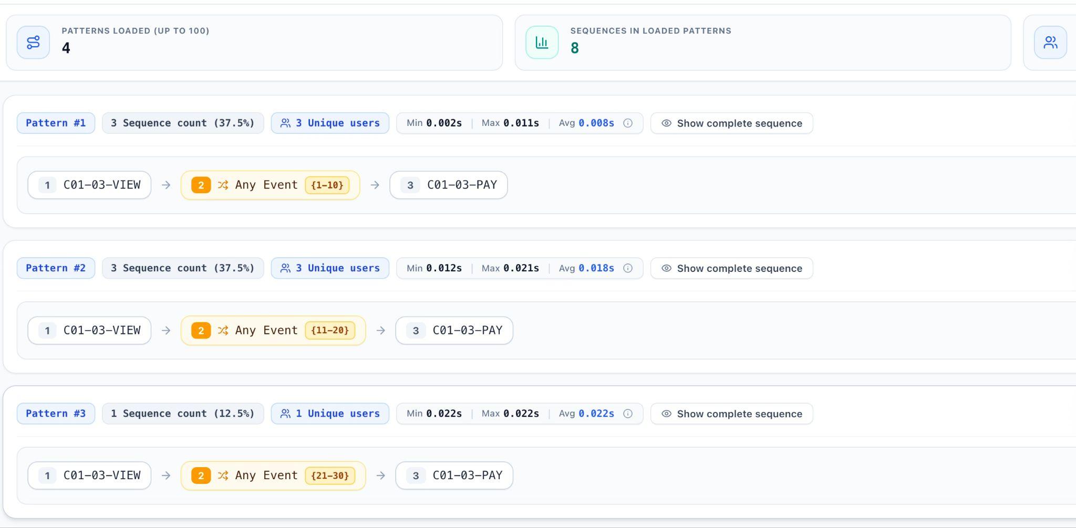Click C01-03-VIEW step in Pattern #1
This screenshot has width=1076, height=528.
(x=89, y=185)
